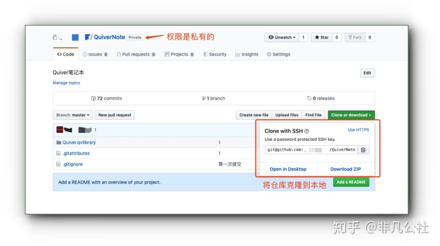Click the Unwatch count of 1

(x=303, y=37)
